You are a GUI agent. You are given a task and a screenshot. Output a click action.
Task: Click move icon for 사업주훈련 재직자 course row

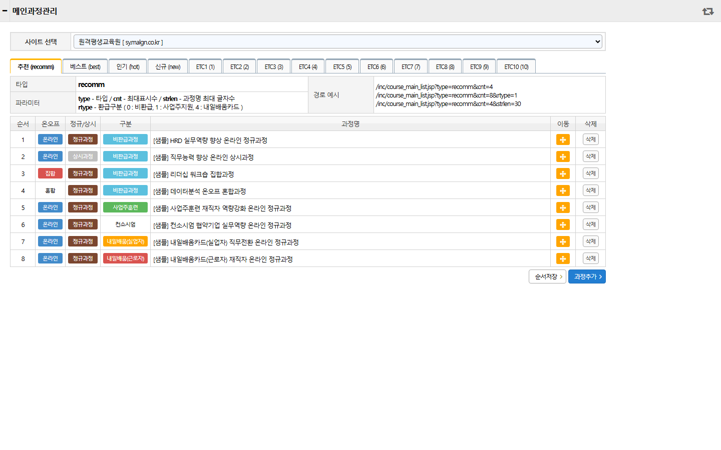563,208
